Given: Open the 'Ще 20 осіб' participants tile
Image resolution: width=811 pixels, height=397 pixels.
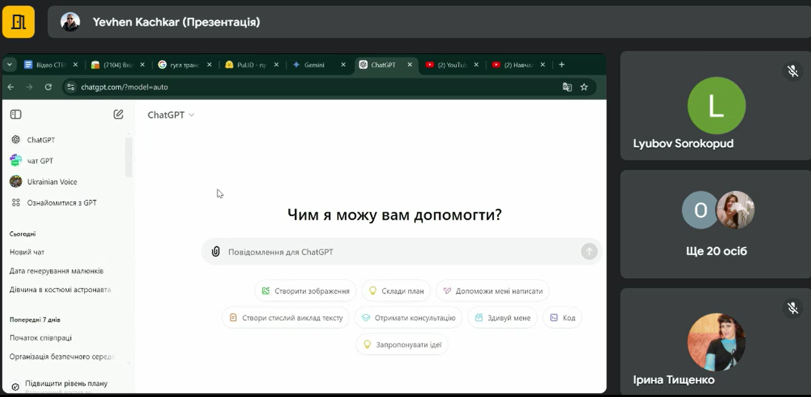Looking at the screenshot, I should point(716,224).
